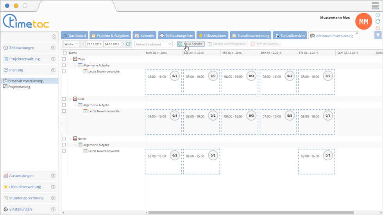Click the Neue Schicht button
The height and width of the screenshot is (215, 383).
coord(191,44)
